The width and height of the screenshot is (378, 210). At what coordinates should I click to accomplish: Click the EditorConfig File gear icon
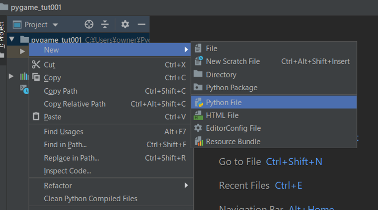(x=199, y=128)
